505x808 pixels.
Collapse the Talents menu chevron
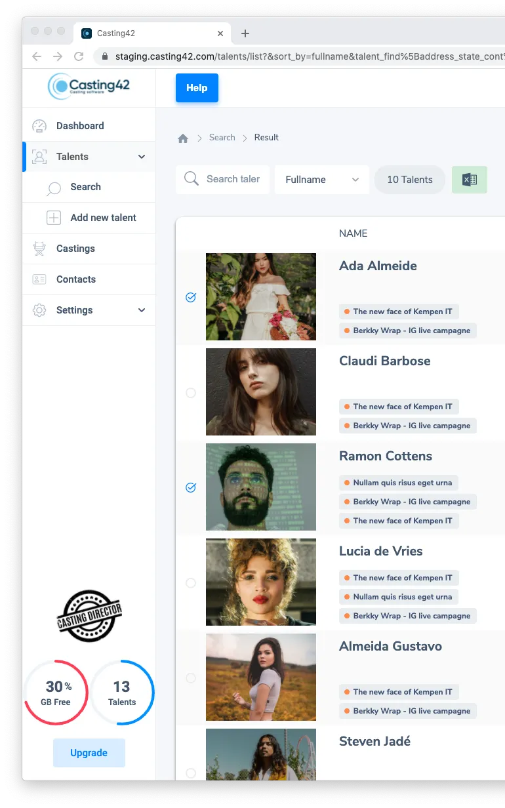coord(142,157)
